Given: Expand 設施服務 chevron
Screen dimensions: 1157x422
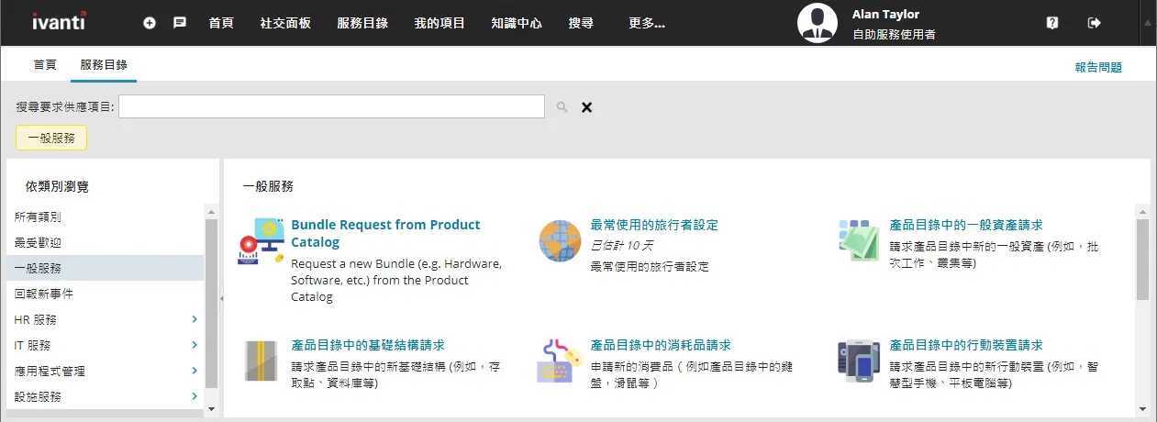Looking at the screenshot, I should point(194,396).
